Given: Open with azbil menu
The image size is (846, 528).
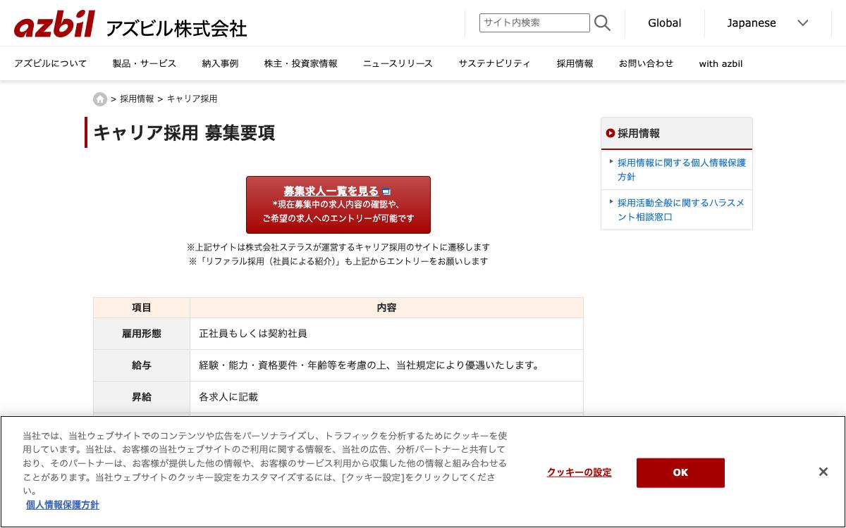Looking at the screenshot, I should click(721, 63).
